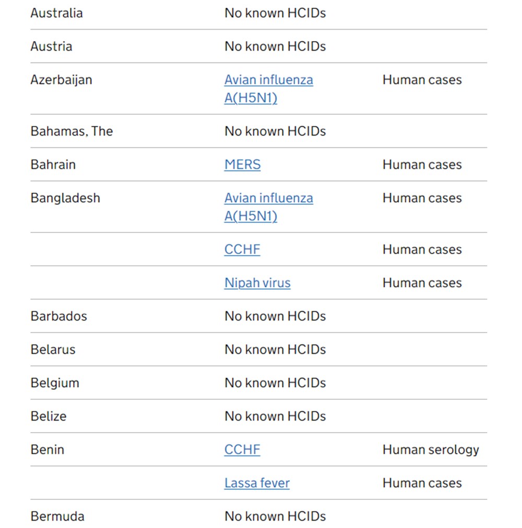
Task: Select the Bangladesh country cell
Action: pyautogui.click(x=65, y=198)
